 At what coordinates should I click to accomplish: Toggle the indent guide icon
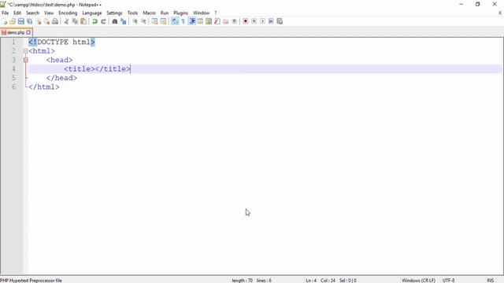click(192, 21)
